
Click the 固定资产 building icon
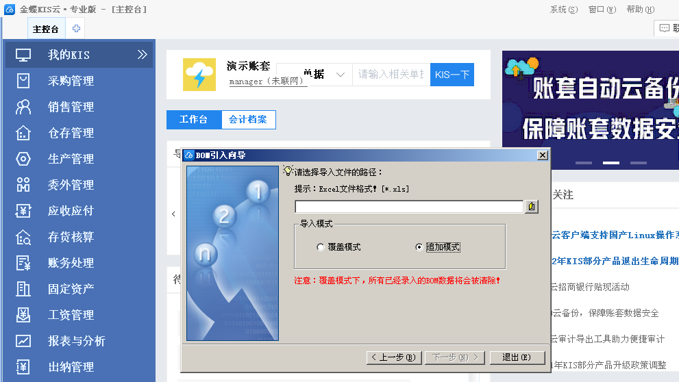click(23, 289)
